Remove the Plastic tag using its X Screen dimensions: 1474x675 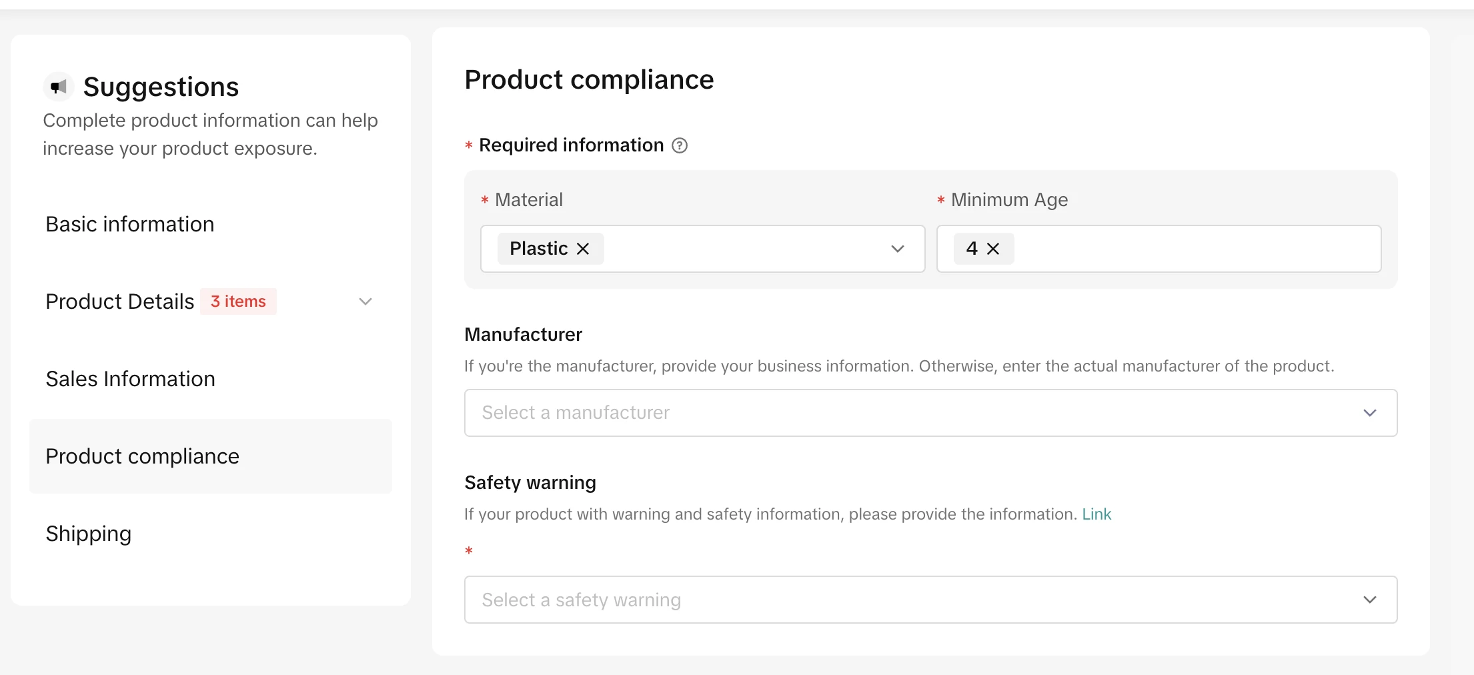[583, 249]
